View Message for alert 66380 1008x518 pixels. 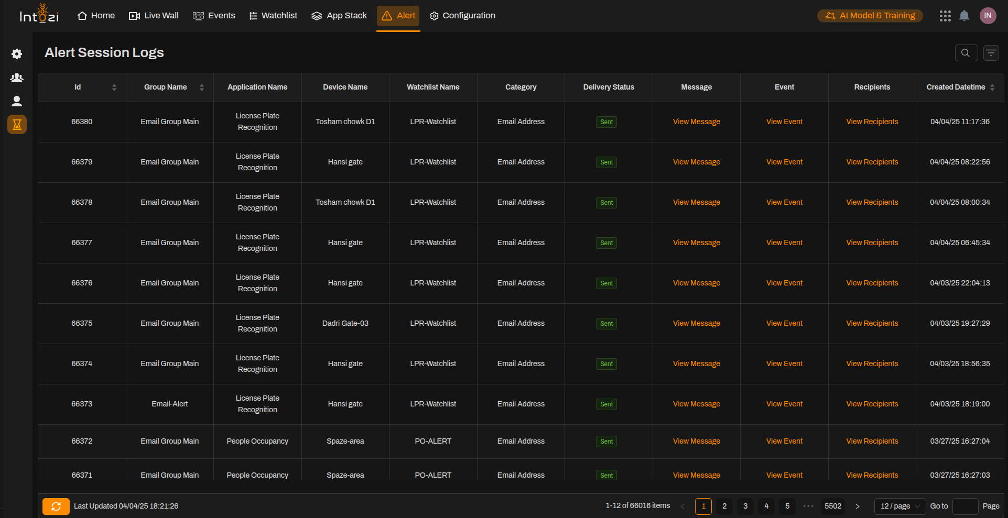click(x=696, y=122)
